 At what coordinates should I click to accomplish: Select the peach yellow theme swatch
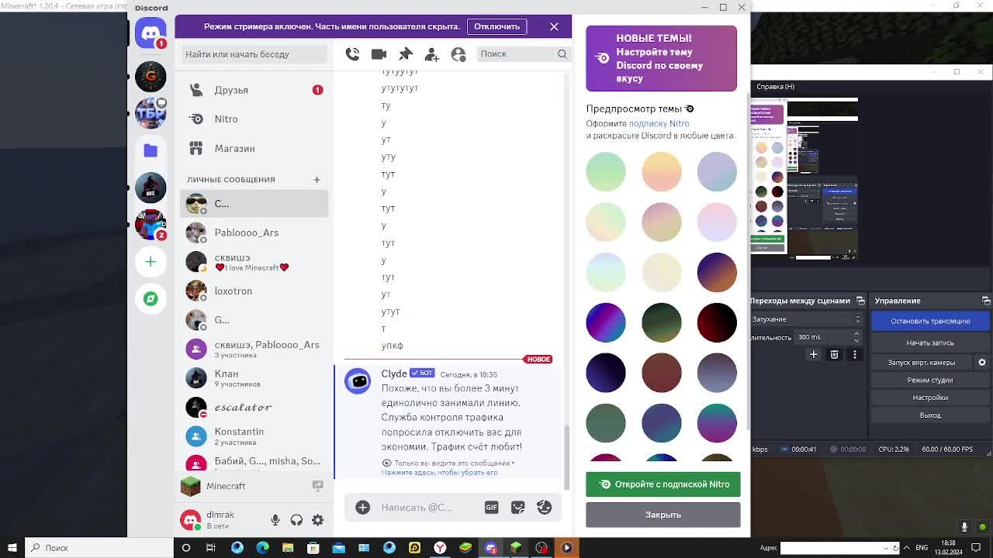[x=661, y=171]
